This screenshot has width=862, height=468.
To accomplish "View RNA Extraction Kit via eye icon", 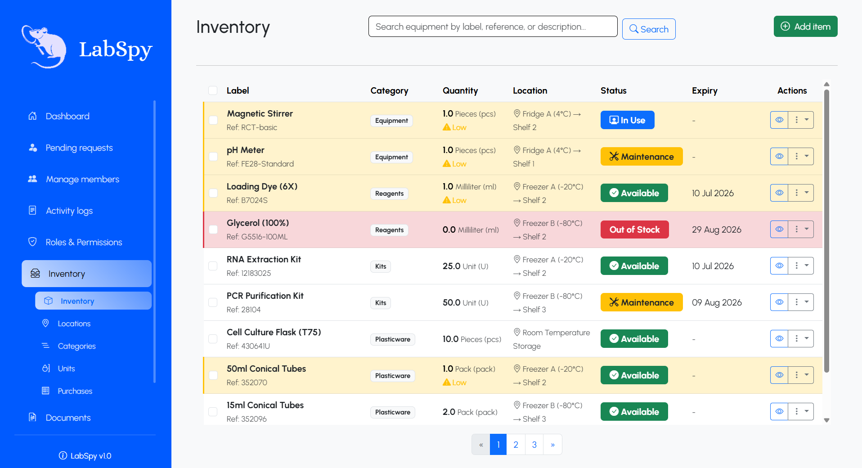I will [779, 265].
